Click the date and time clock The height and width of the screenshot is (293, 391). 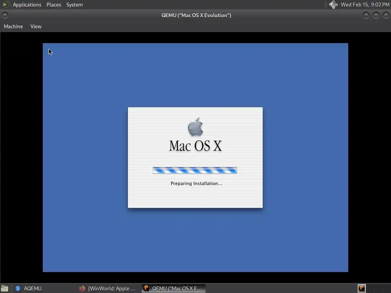pos(365,5)
